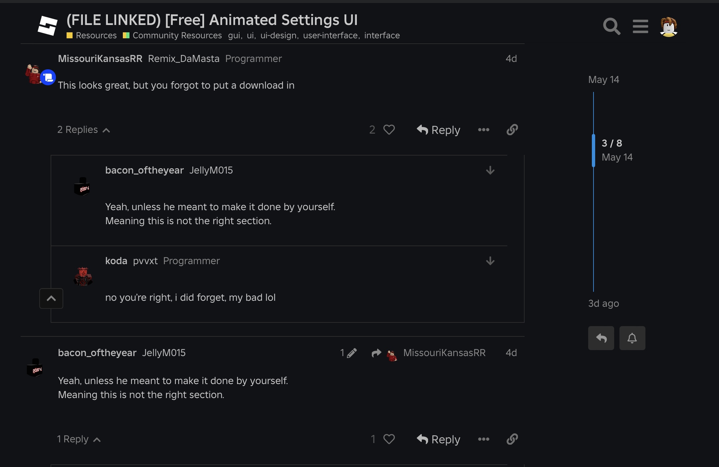Copy link to MissouriKansasRR's post

pos(512,130)
